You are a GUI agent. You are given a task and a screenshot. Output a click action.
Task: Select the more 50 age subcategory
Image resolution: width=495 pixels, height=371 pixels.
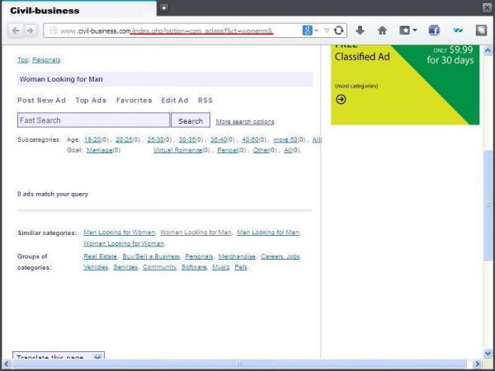coord(285,139)
